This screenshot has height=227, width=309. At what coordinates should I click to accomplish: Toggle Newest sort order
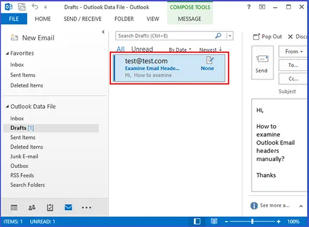tap(211, 49)
